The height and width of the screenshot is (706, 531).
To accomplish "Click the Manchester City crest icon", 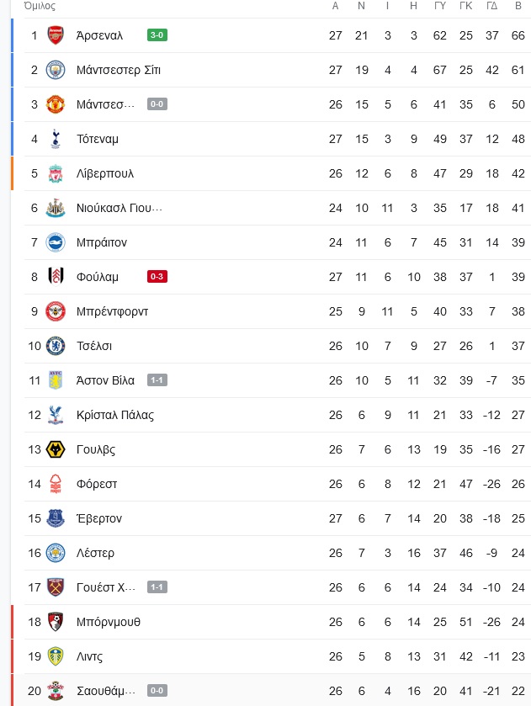I will [x=56, y=70].
